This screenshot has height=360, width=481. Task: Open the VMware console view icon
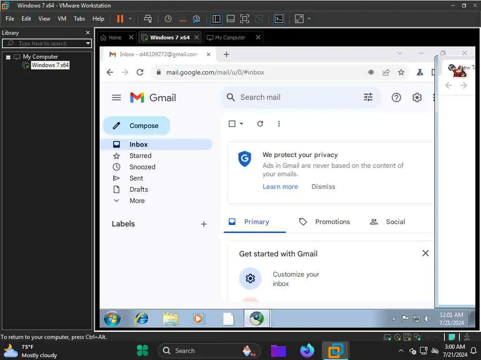pyautogui.click(x=279, y=19)
